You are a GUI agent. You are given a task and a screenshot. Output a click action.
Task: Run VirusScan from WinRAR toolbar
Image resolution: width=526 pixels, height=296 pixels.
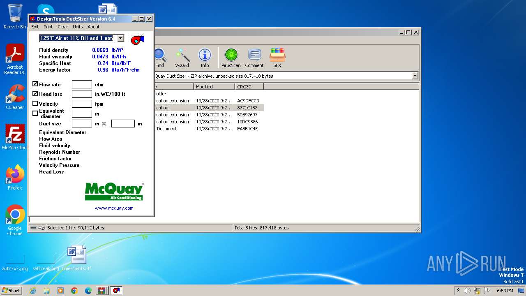click(231, 58)
